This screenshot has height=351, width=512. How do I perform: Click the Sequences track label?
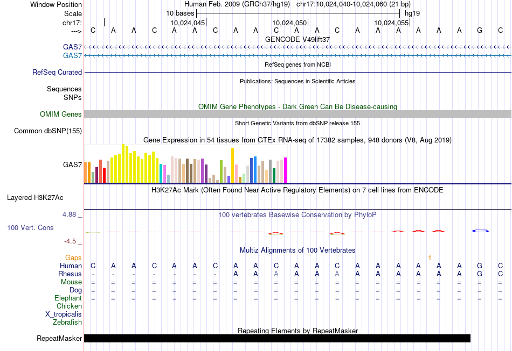click(x=64, y=89)
